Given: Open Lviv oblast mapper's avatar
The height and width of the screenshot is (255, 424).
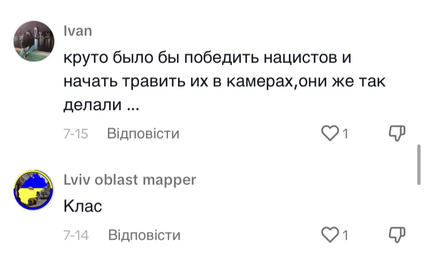Looking at the screenshot, I should coord(33,189).
